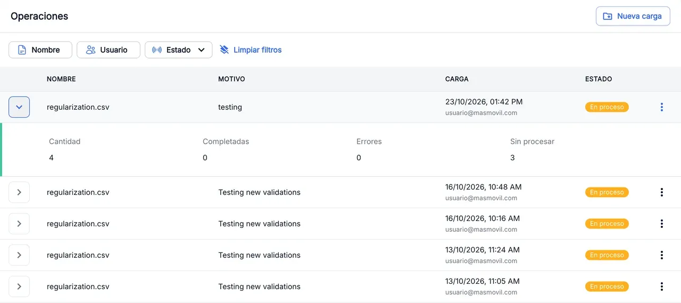Screen dimensions: 681x303
Task: Click the date 16/10/2026, 10:16 AM
Action: [483, 218]
